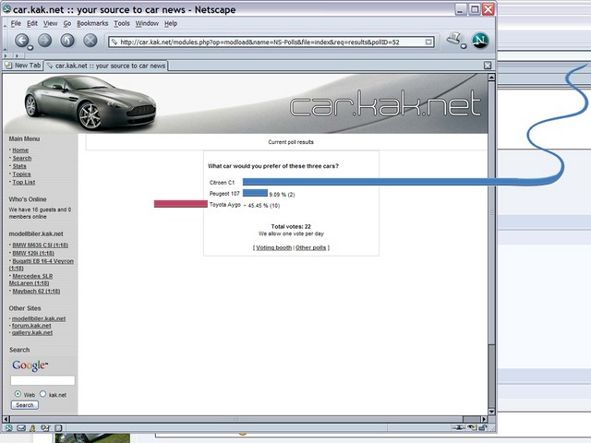The width and height of the screenshot is (591, 443).
Task: Click the popup/cookie manager status icon
Action: click(472, 427)
